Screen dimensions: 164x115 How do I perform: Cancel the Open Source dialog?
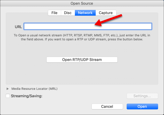[x=107, y=106]
